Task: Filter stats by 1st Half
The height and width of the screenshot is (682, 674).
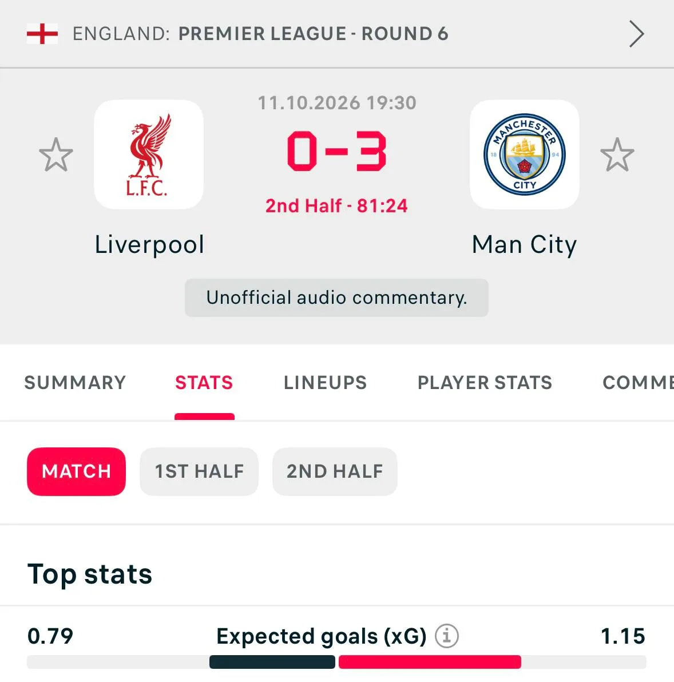Action: pos(199,471)
